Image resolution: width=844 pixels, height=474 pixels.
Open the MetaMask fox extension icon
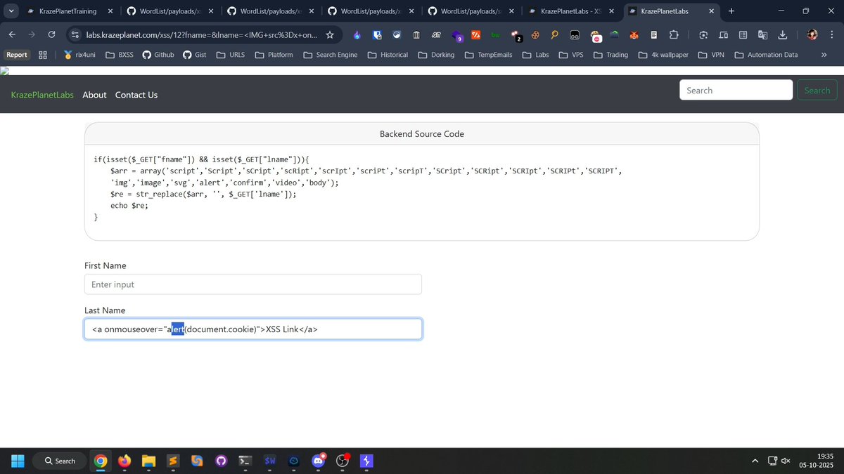click(x=634, y=35)
